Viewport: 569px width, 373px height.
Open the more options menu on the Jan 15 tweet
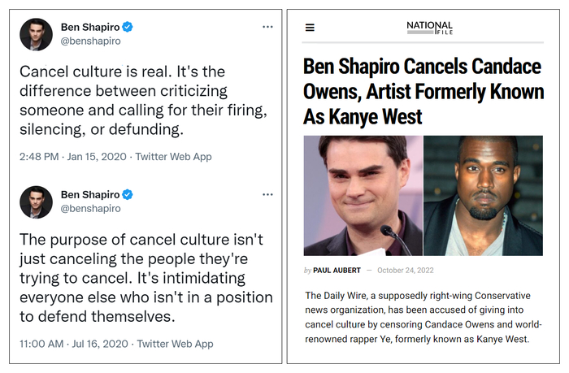pyautogui.click(x=267, y=27)
